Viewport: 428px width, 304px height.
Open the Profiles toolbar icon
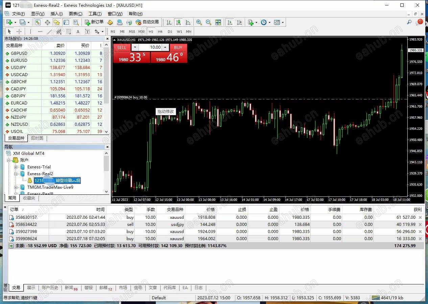(22, 22)
